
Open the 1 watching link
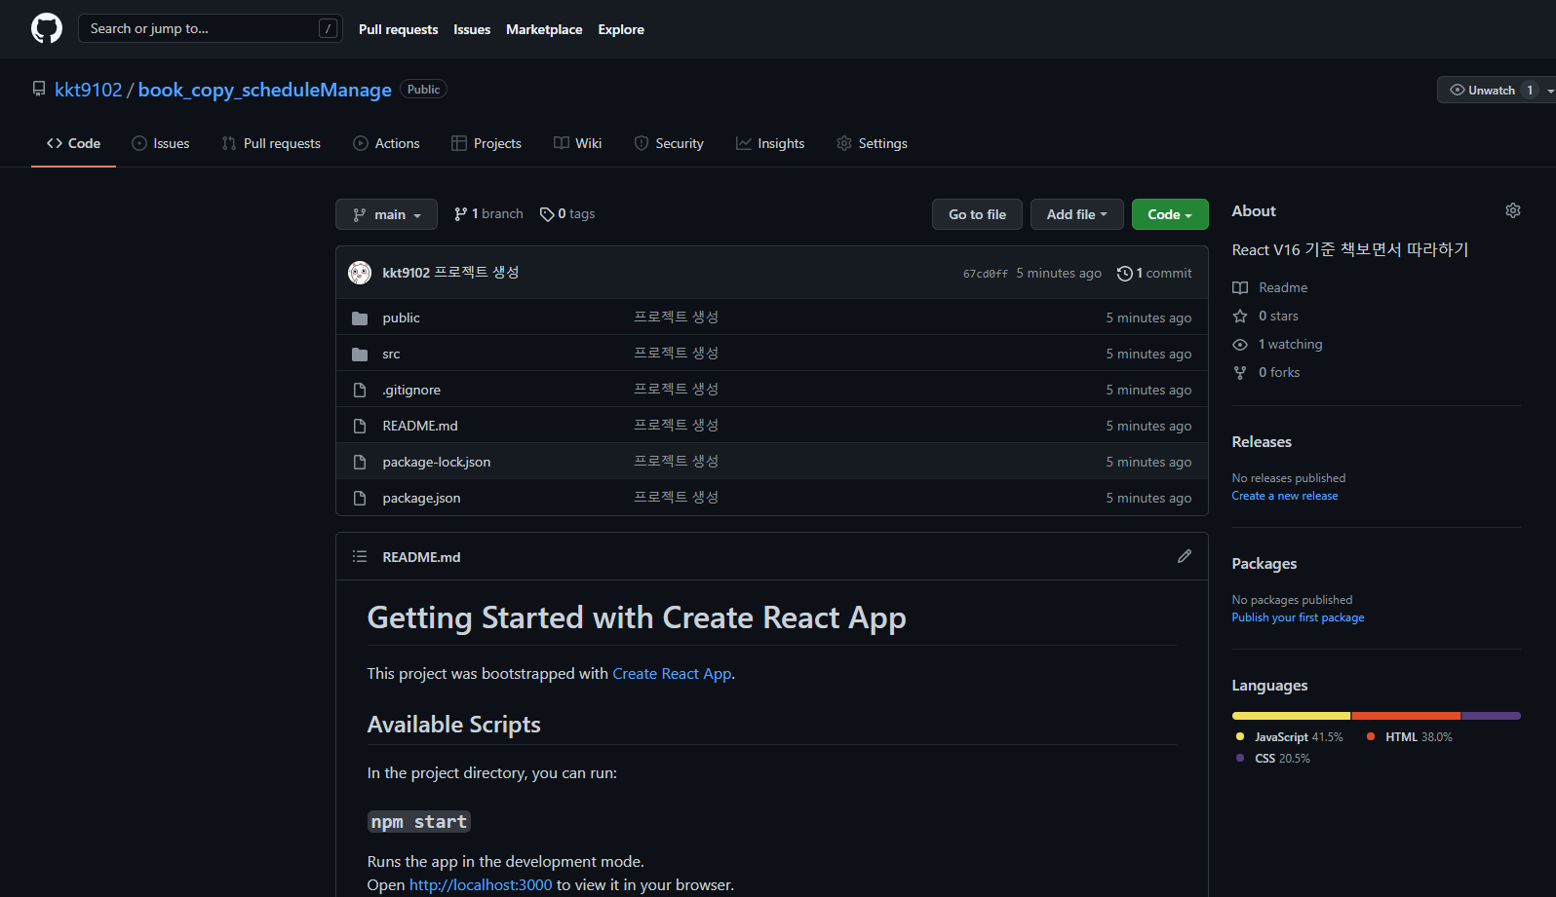tap(1290, 344)
